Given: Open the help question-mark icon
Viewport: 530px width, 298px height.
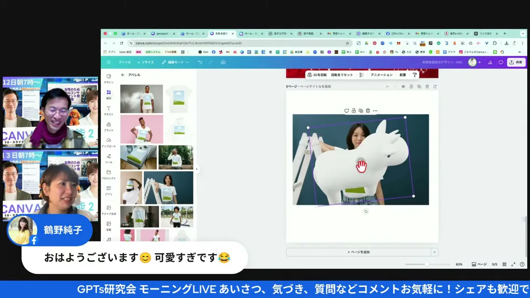Looking at the screenshot, I should (x=522, y=264).
